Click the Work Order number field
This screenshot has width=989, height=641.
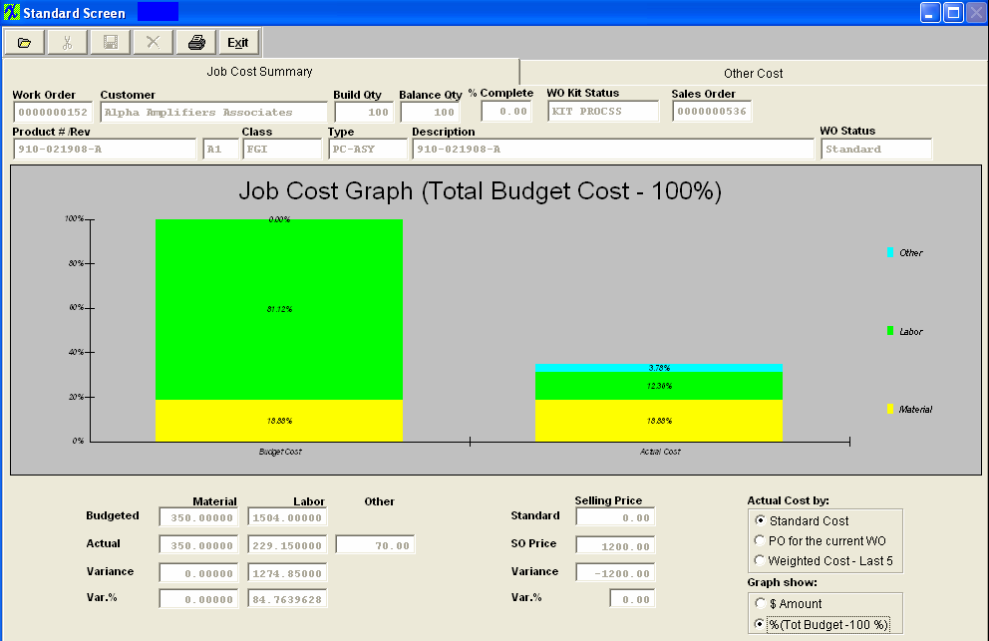53,113
